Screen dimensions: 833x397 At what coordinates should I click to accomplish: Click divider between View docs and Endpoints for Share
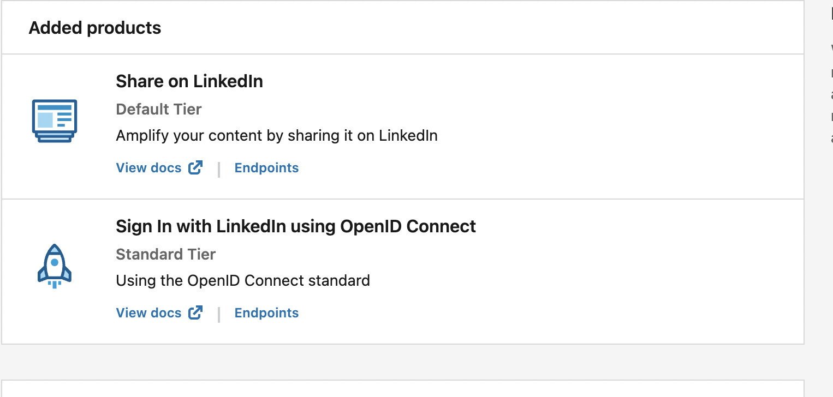point(219,169)
